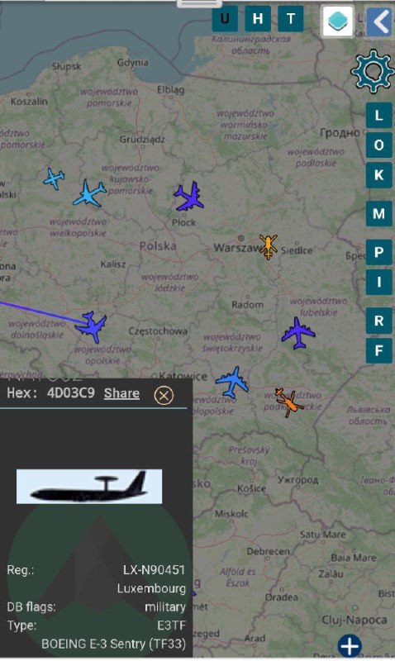Select the small light-blue plane in the west

tap(54, 178)
